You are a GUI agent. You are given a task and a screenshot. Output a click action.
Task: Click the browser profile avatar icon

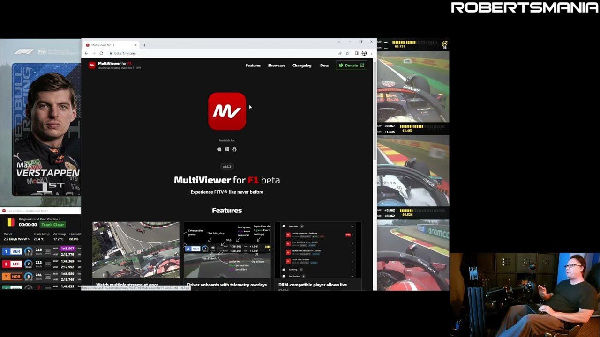click(364, 53)
